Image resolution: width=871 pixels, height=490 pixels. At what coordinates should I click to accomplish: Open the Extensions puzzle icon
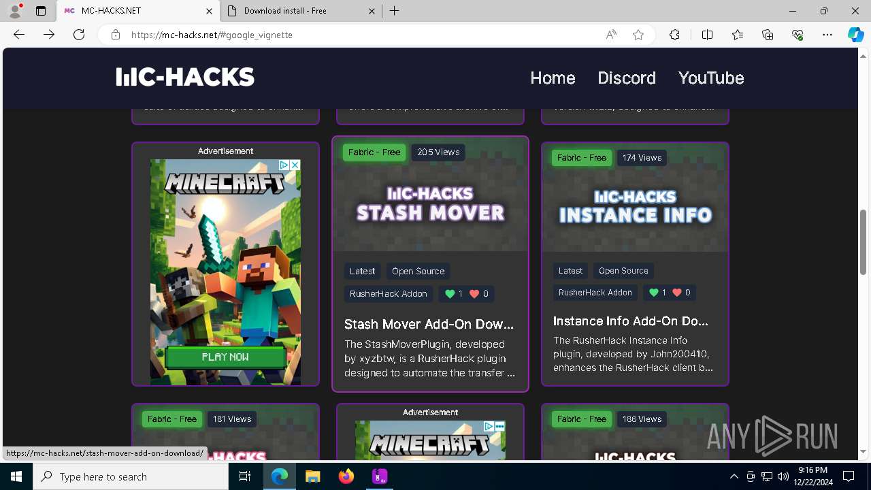(x=674, y=35)
